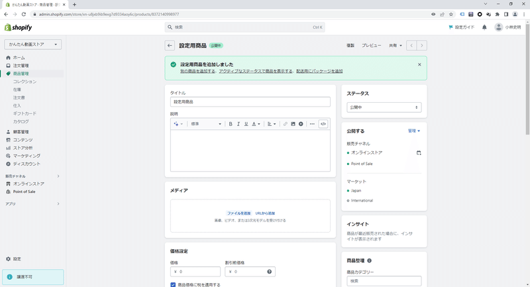530x287 pixels.
Task: Toggle italic formatting in description editor
Action: tap(238, 124)
